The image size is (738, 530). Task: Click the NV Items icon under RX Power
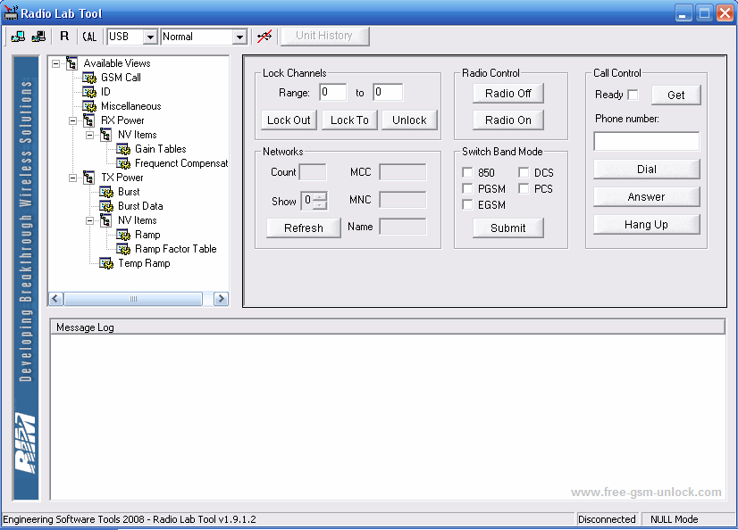click(106, 135)
